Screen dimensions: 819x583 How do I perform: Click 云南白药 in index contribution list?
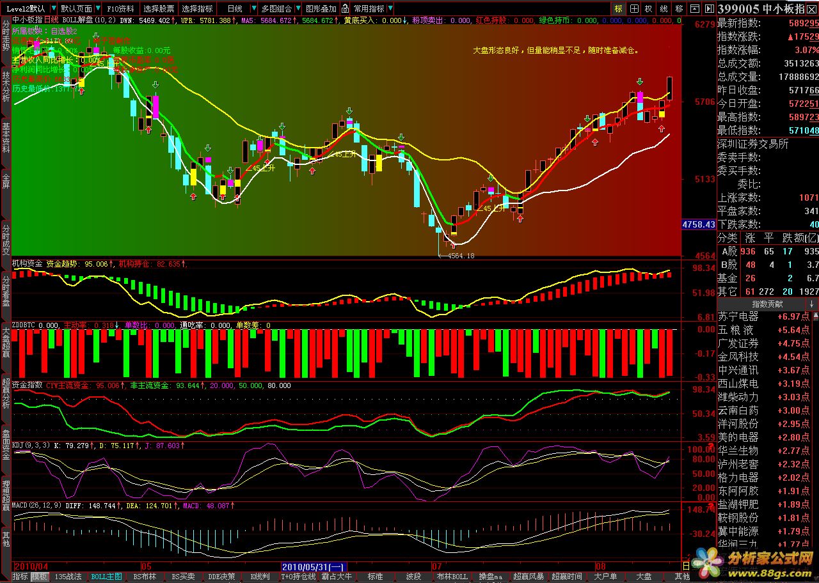(738, 410)
